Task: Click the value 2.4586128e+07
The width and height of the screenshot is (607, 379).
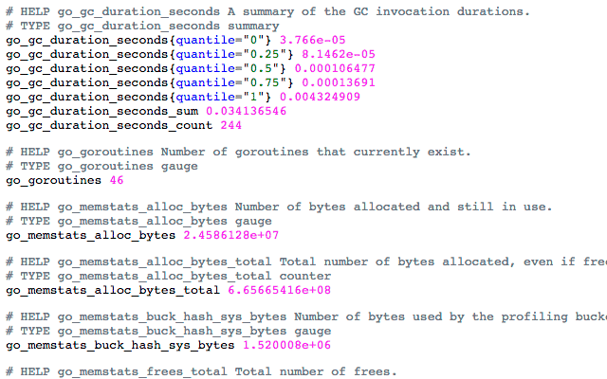Action: (x=231, y=236)
